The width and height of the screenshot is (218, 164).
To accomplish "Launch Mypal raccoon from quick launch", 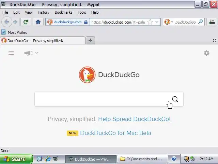I will tap(55, 159).
